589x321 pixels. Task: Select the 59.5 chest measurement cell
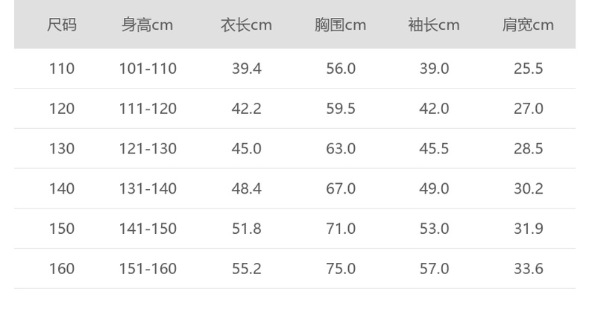(341, 109)
